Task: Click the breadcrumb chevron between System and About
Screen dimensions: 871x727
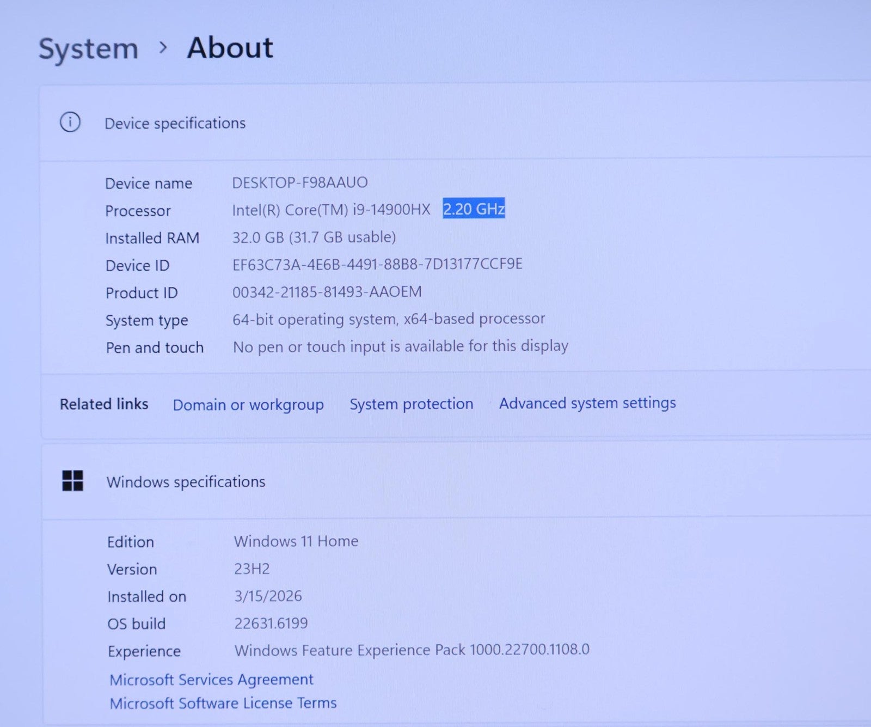Action: coord(163,48)
